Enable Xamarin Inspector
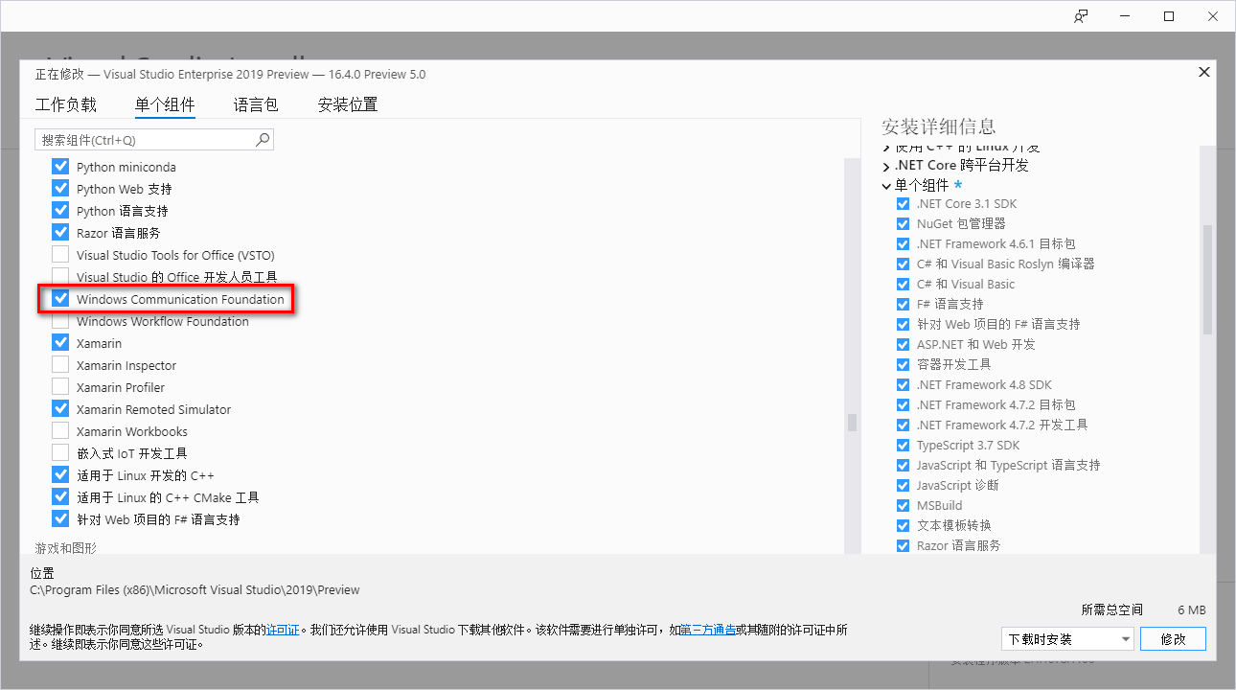The image size is (1236, 690). pyautogui.click(x=60, y=365)
